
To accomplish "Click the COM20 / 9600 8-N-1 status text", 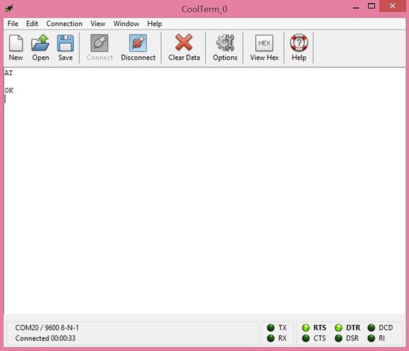I will tap(47, 328).
